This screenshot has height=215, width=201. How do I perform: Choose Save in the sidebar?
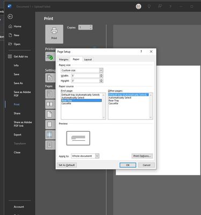click(17, 74)
